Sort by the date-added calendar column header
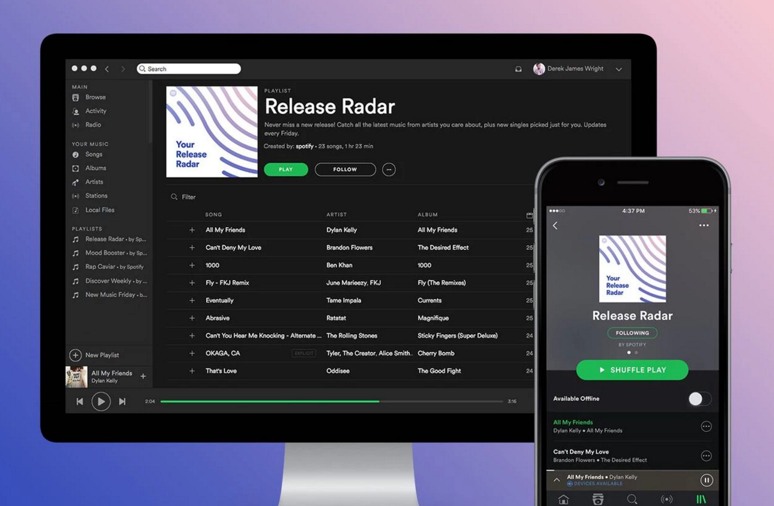 (529, 215)
